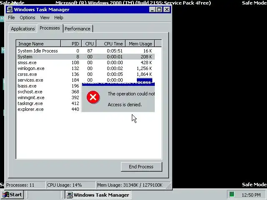The height and width of the screenshot is (200, 267).
Task: Select the svchost.exe process
Action: pyautogui.click(x=49, y=92)
